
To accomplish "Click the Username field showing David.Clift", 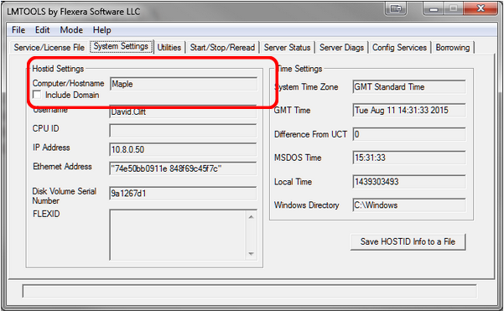I will click(183, 111).
